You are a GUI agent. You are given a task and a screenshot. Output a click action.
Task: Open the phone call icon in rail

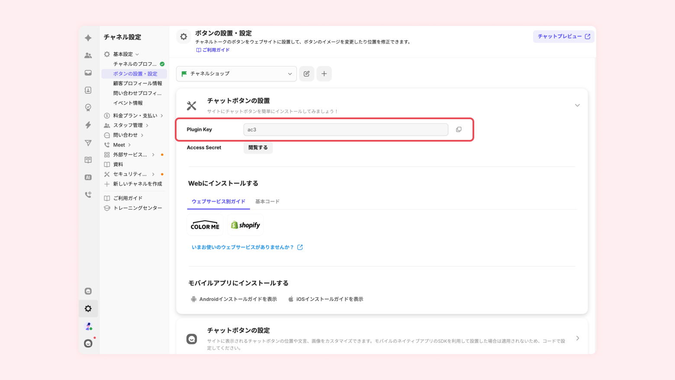tap(88, 195)
